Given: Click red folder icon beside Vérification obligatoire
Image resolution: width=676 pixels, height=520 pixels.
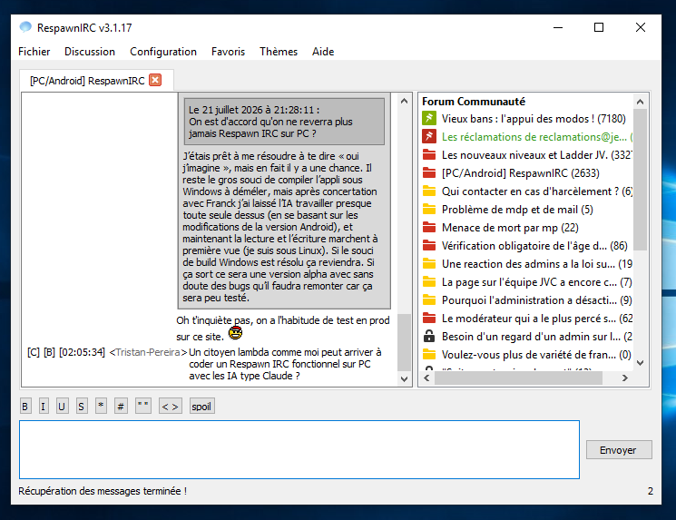Looking at the screenshot, I should [x=429, y=245].
